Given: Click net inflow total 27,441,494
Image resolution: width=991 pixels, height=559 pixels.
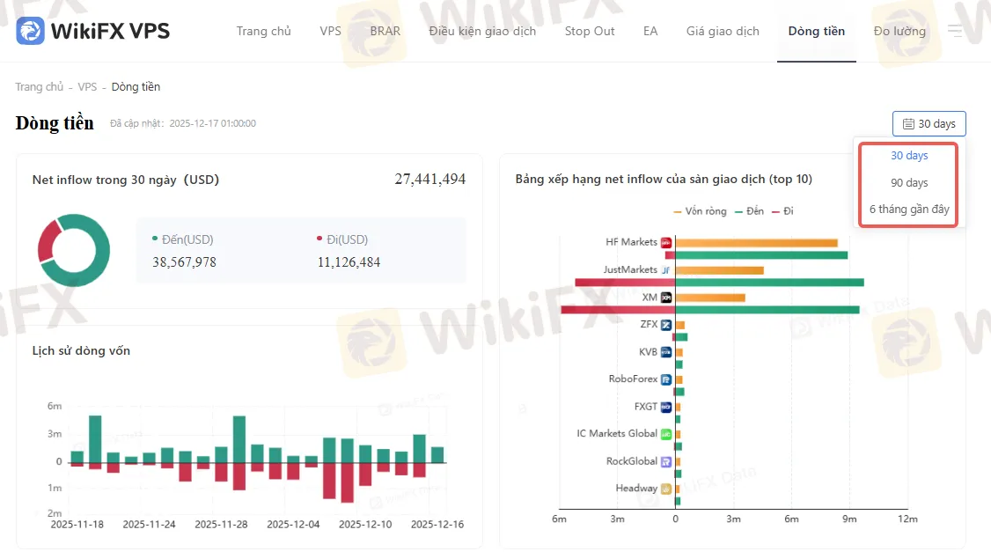Looking at the screenshot, I should (x=430, y=180).
